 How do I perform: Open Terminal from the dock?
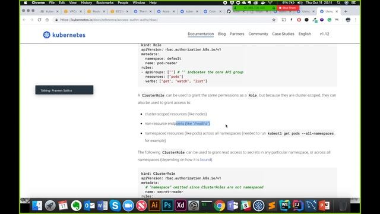tap(207, 205)
